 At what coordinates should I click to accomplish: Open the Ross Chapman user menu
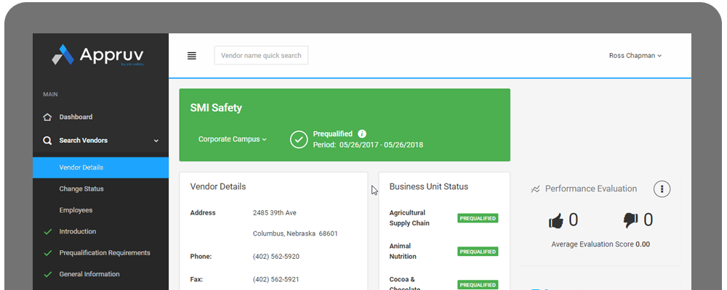(x=635, y=56)
